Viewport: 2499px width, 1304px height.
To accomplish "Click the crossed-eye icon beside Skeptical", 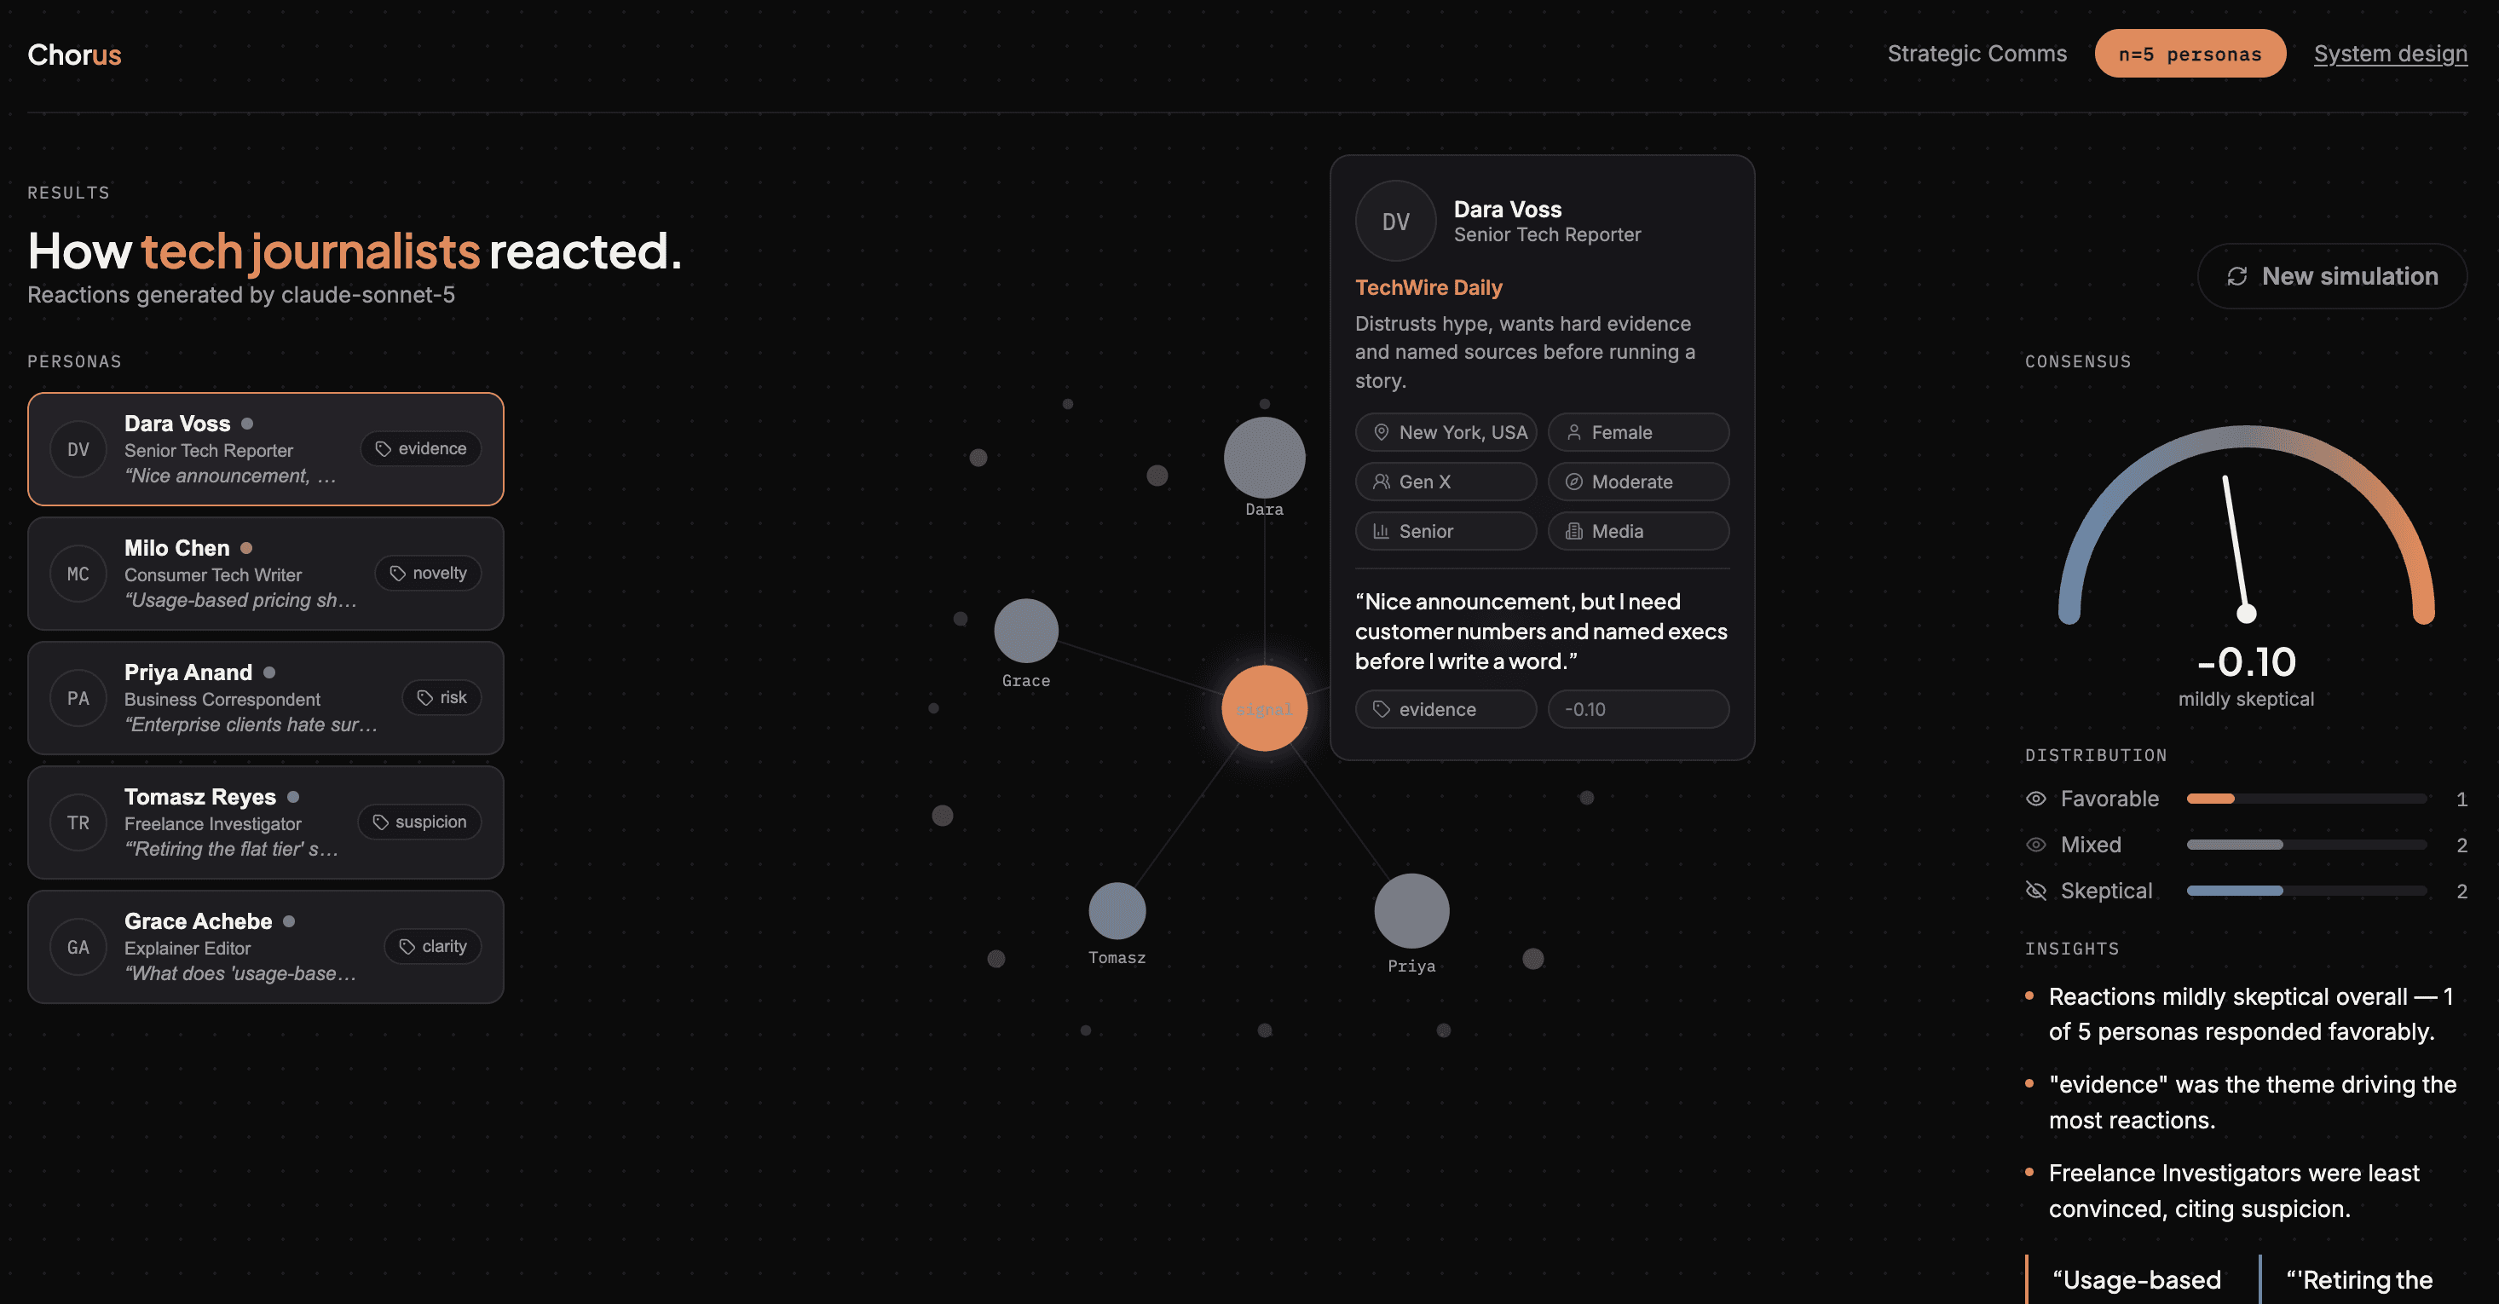I will point(2036,891).
